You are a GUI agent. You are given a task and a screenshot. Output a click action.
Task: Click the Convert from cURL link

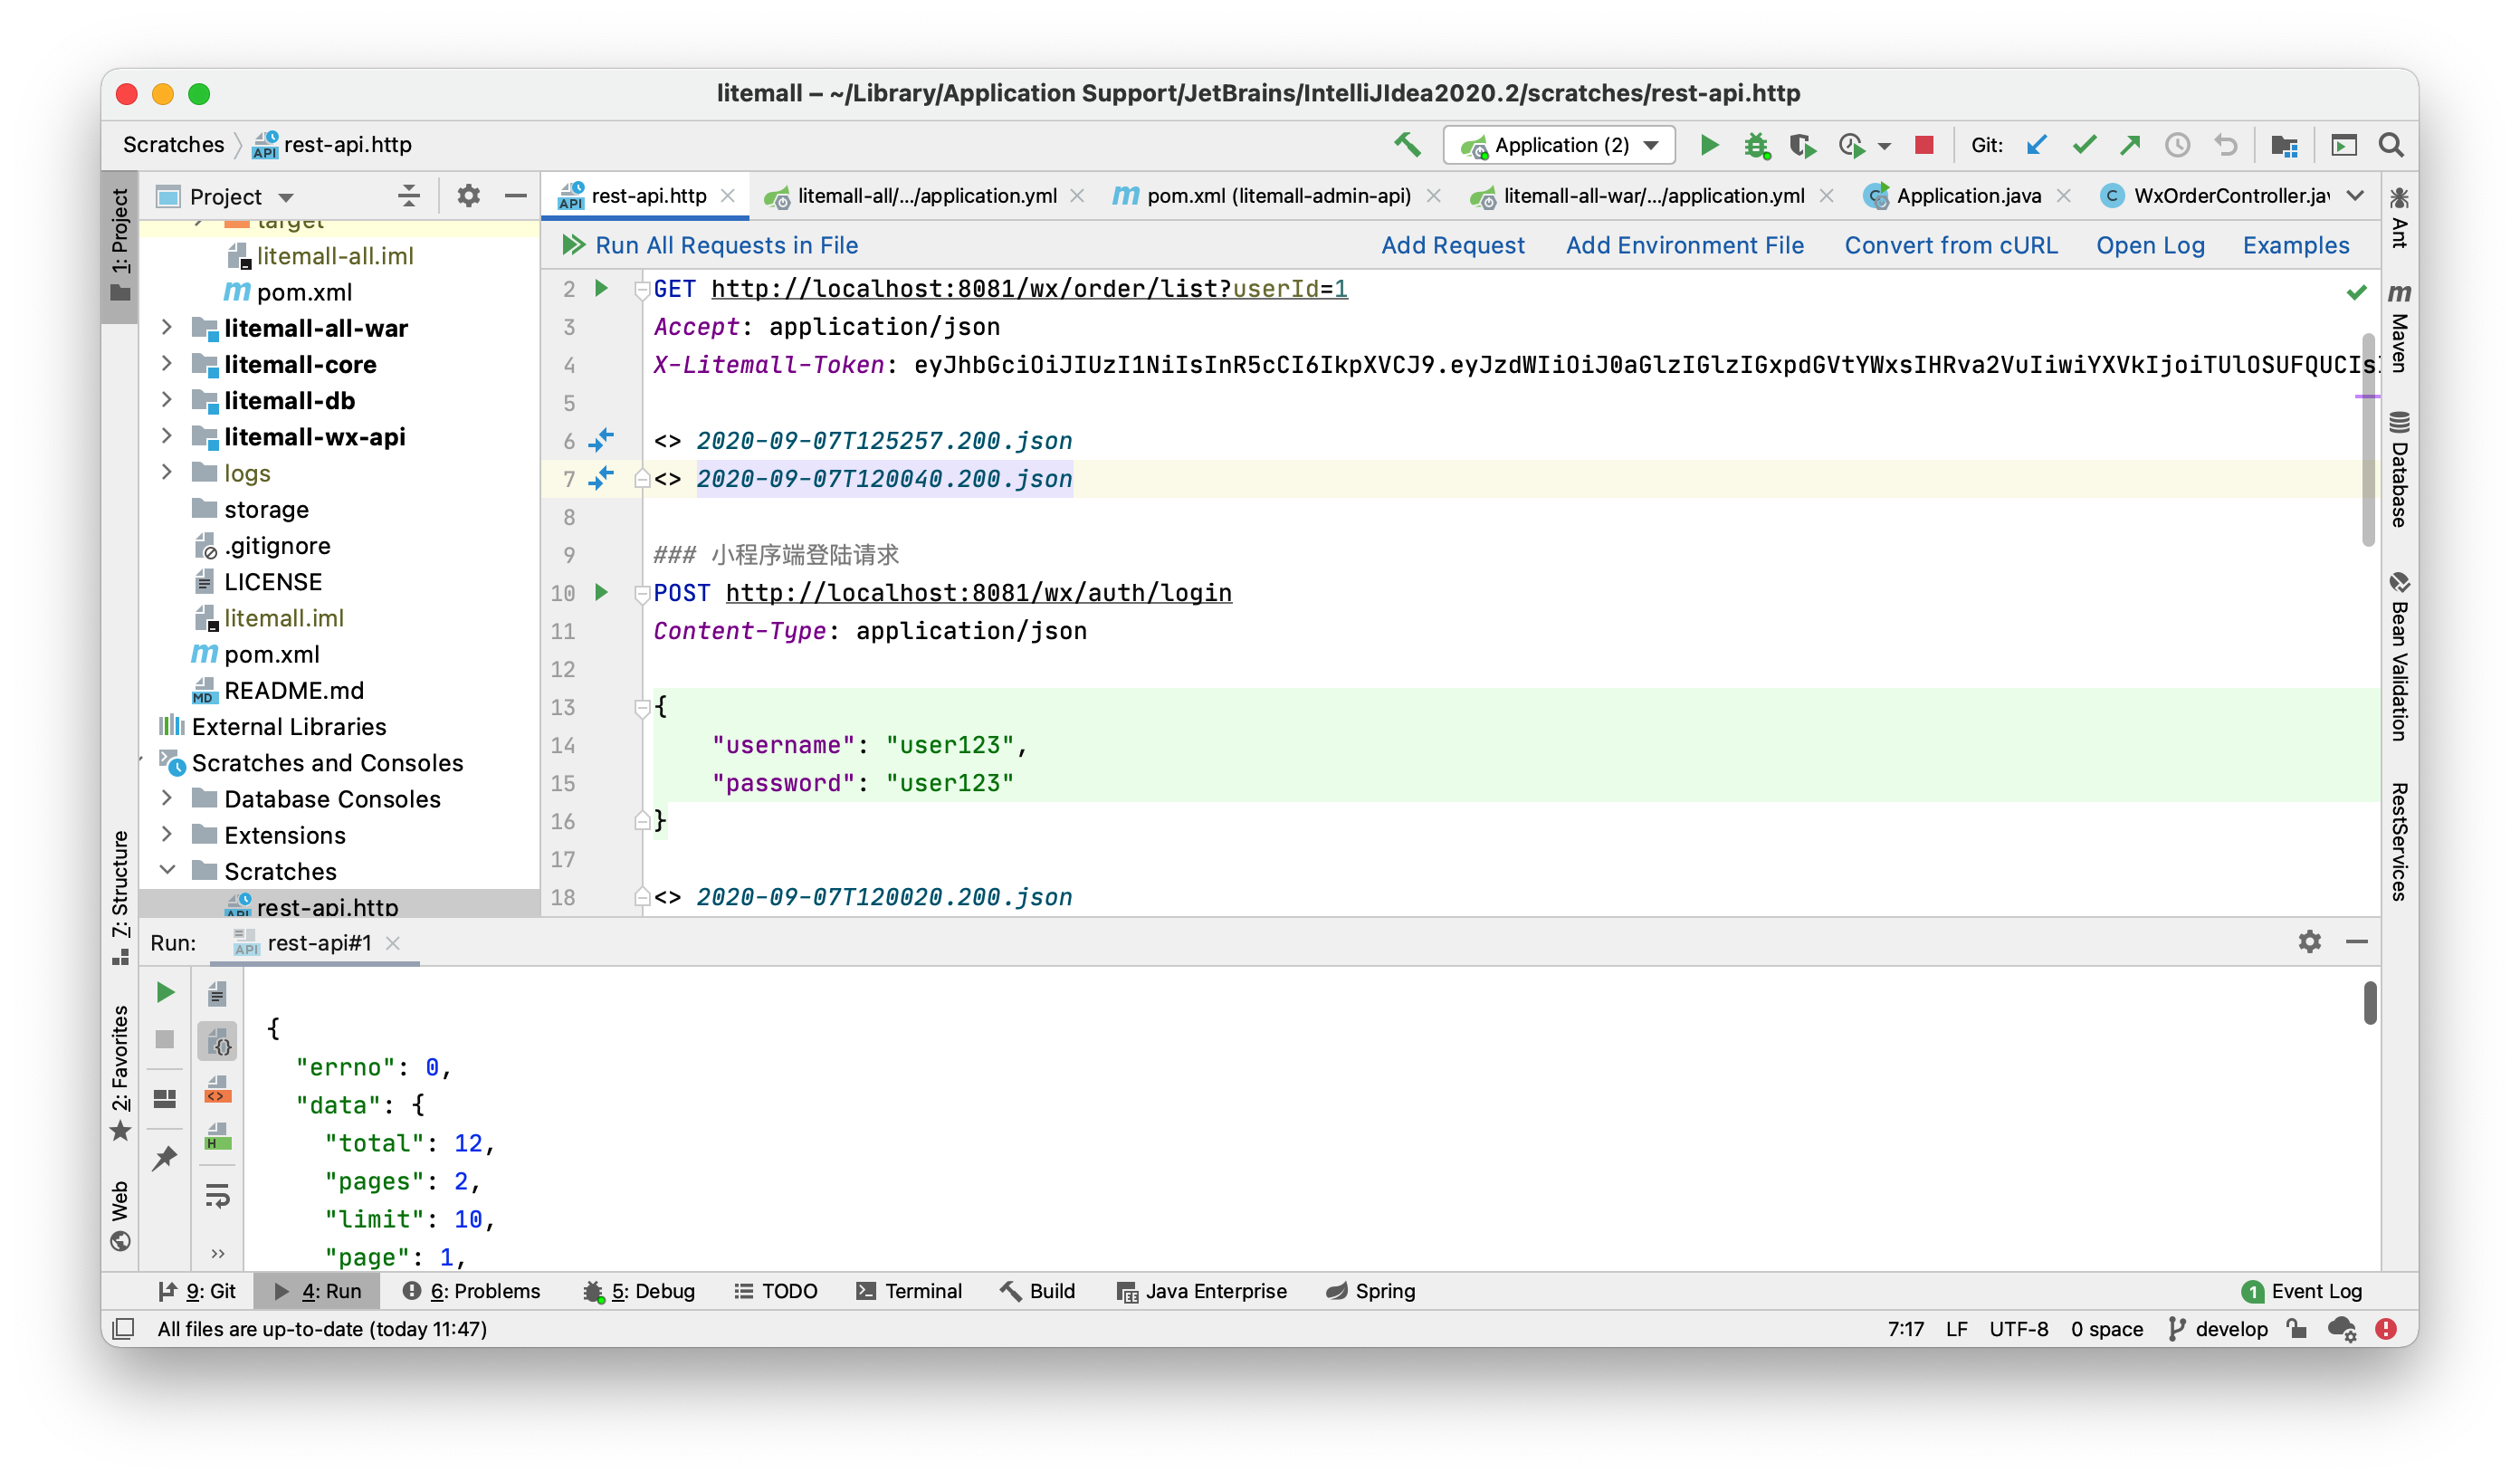pyautogui.click(x=1950, y=245)
